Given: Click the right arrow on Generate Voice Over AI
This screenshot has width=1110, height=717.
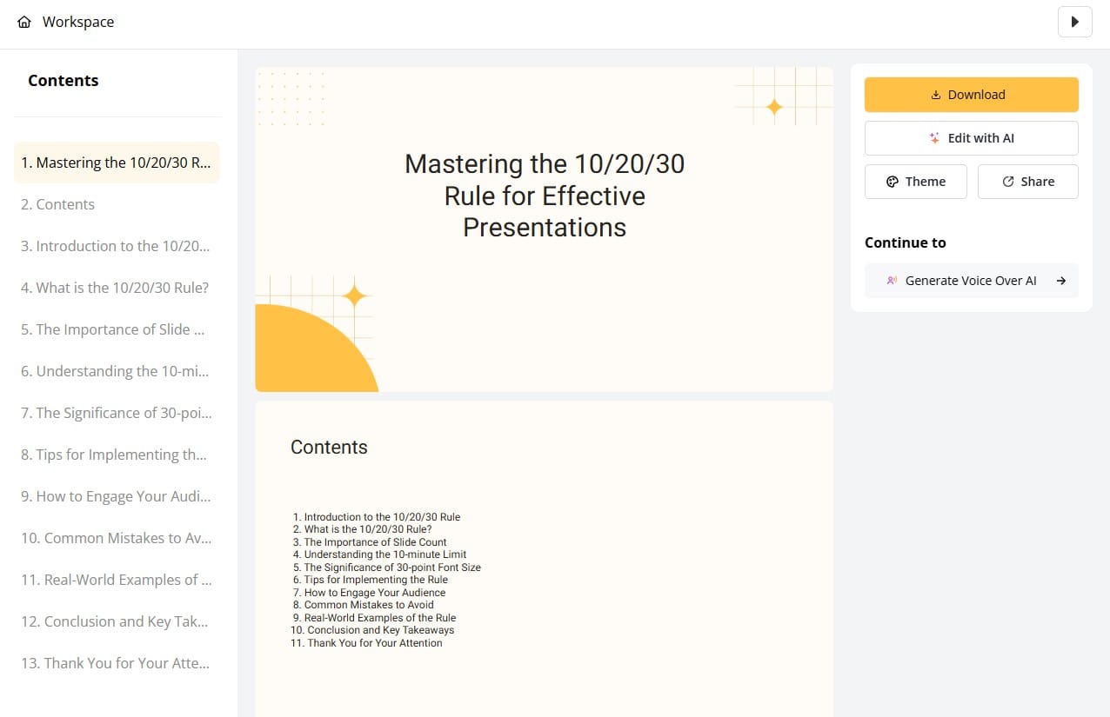Looking at the screenshot, I should coord(1061,281).
